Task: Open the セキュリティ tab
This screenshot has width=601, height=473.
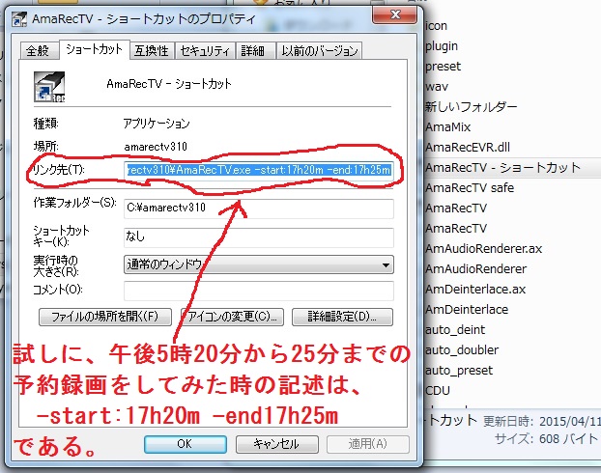Action: (x=205, y=50)
